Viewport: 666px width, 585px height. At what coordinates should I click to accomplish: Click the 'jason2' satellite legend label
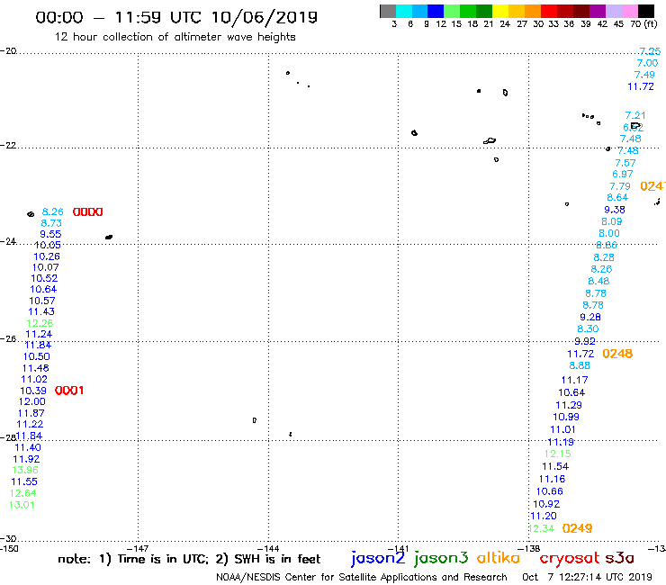click(x=378, y=558)
